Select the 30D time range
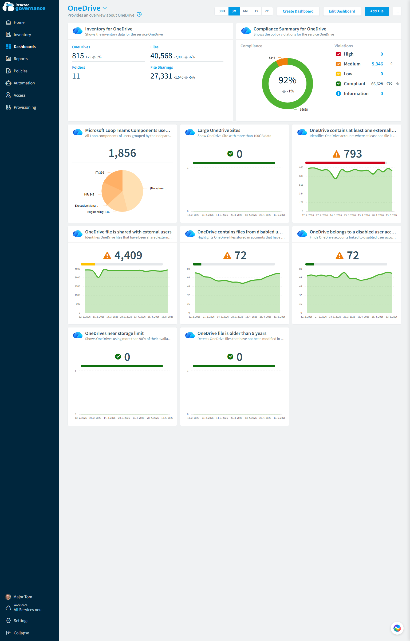 222,11
